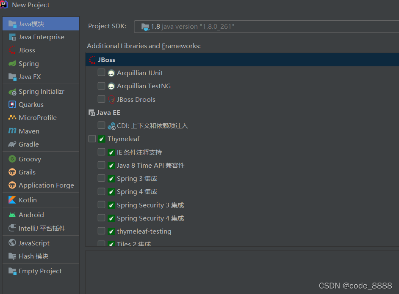Click the JBoss Drools icon
The image size is (399, 294).
click(111, 99)
